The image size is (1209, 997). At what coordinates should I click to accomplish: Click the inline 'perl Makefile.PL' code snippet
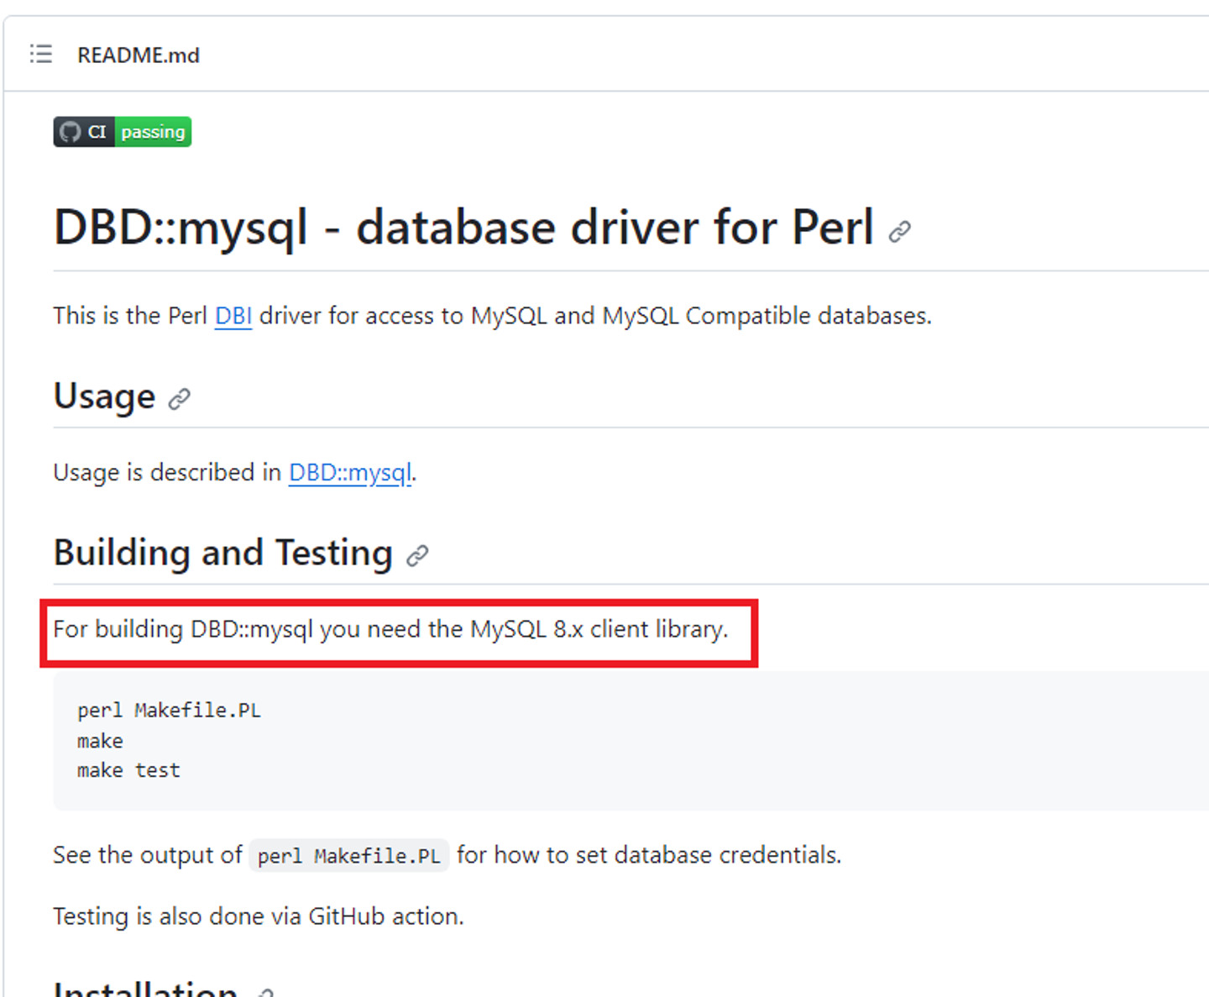click(x=348, y=856)
